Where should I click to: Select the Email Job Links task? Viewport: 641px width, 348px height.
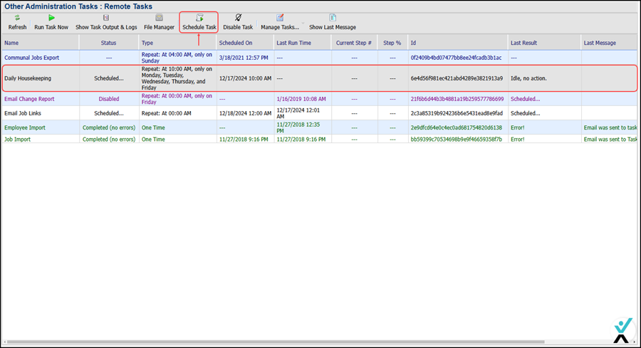(x=24, y=113)
